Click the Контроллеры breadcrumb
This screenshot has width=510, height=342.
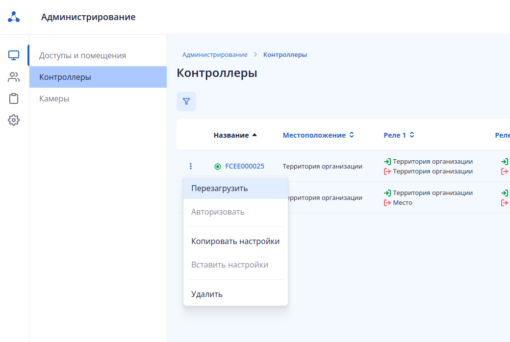click(285, 55)
